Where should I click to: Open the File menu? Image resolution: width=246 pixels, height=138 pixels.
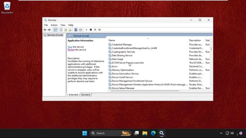pos(46,25)
